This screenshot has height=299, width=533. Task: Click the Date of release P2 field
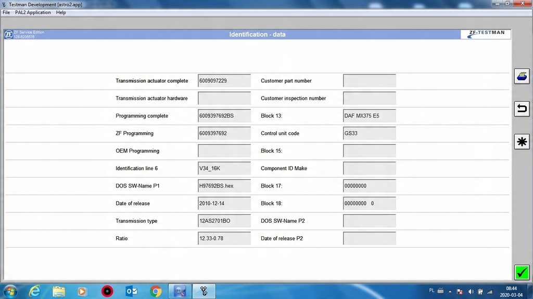370,238
